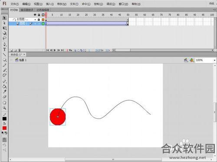
Task: Select the Deco tool
Action: [x=4, y=75]
